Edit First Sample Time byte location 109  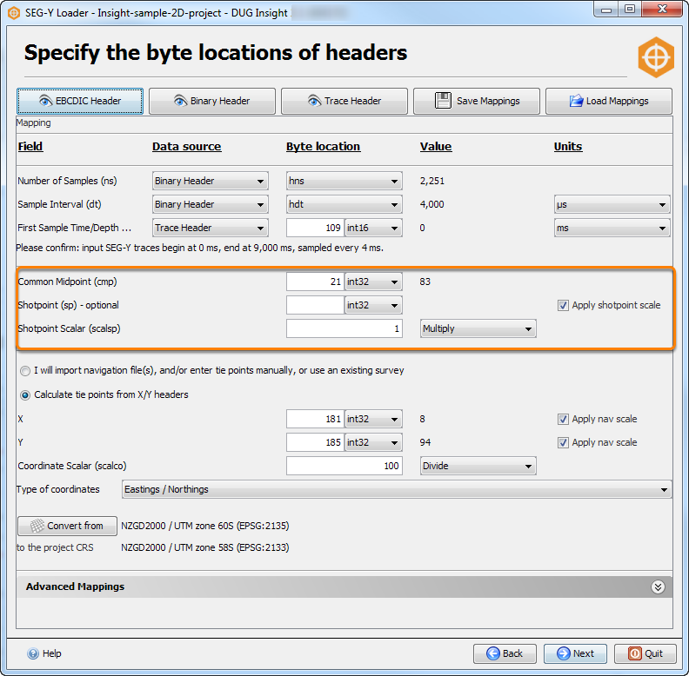[x=315, y=228]
